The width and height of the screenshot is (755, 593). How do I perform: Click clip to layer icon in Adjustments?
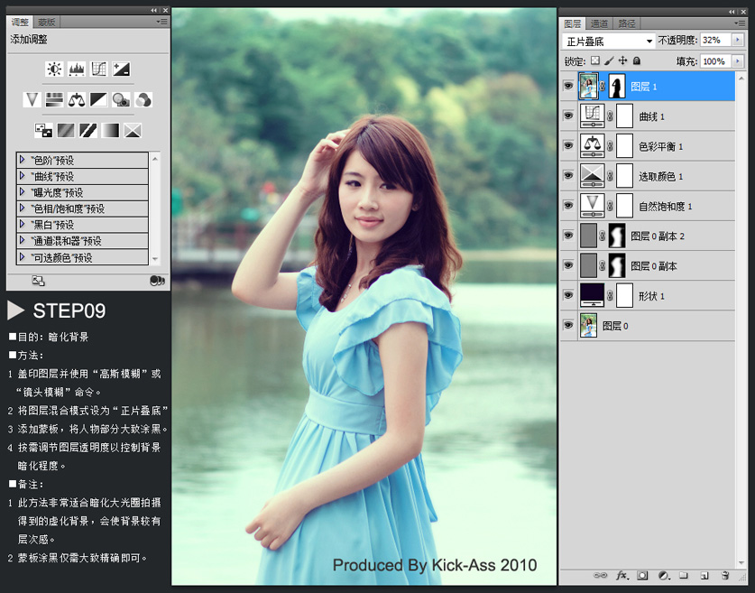157,281
